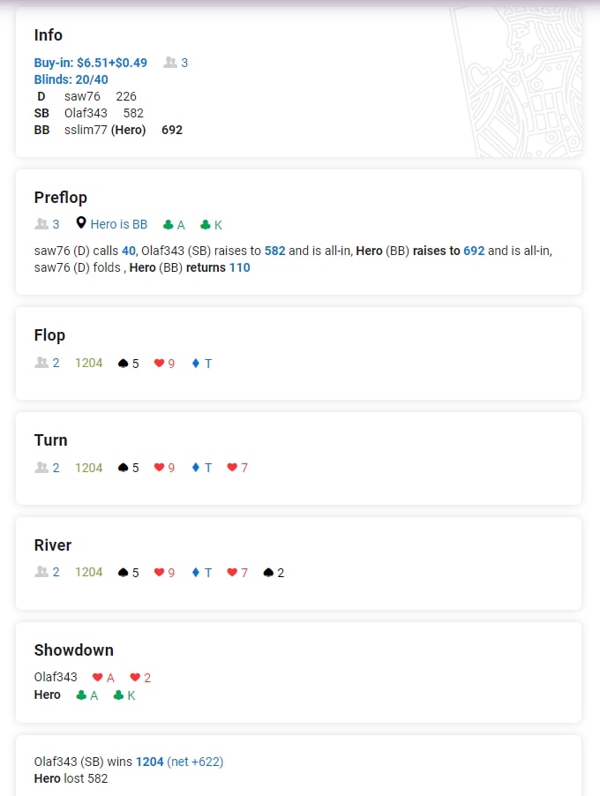Click the location pin icon beside Hero is BB

81,224
